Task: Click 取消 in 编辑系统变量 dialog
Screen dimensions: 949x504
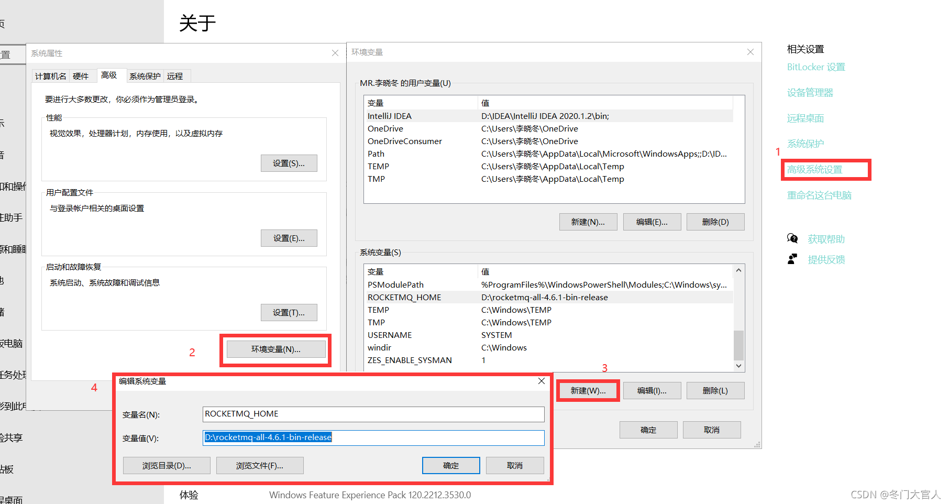Action: [515, 466]
